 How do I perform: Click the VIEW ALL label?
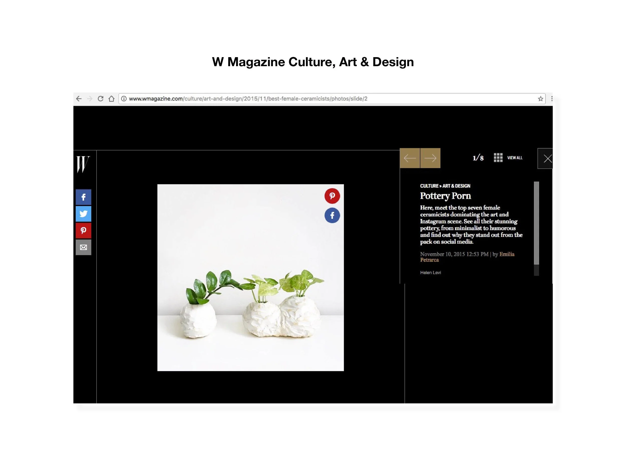pyautogui.click(x=515, y=158)
